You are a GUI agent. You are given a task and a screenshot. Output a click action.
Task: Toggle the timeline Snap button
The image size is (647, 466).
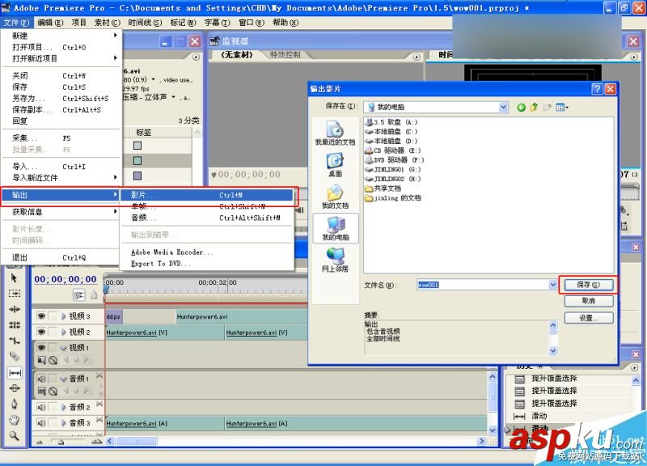[78, 294]
